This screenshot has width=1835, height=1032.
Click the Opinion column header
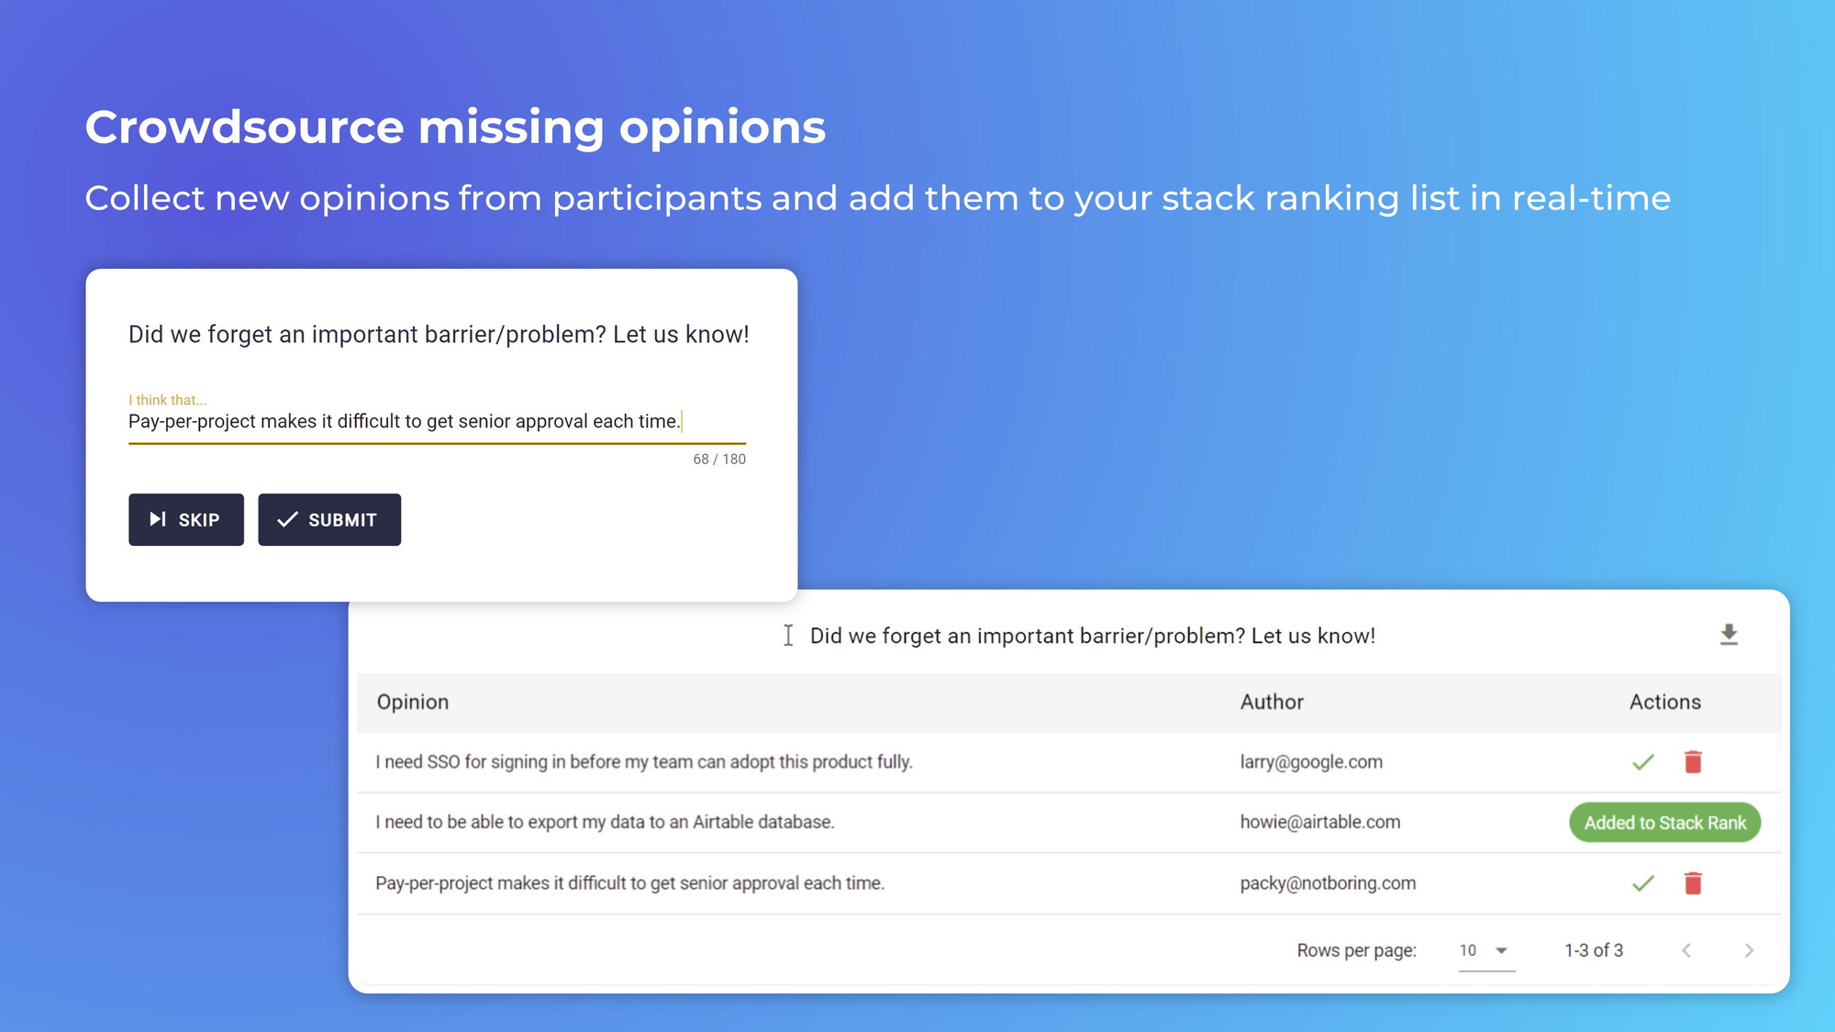(x=413, y=702)
